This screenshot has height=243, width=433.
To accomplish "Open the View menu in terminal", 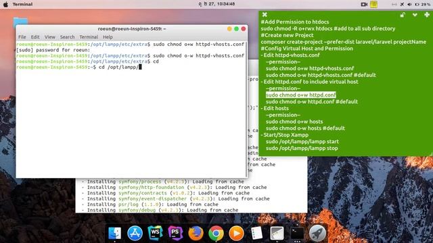I will (x=49, y=37).
